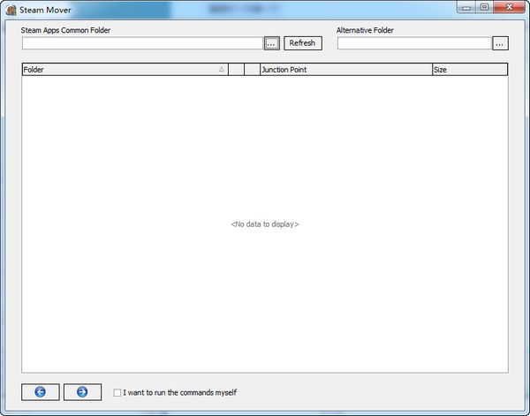Click the Folder column sort arrow
Viewport: 530px width, 416px height.
click(222, 69)
